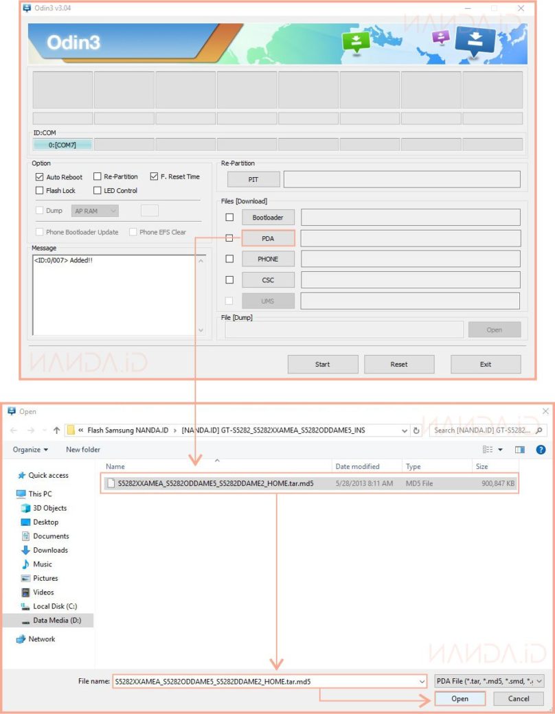Image resolution: width=555 pixels, height=714 pixels.
Task: Open the Organize menu
Action: pyautogui.click(x=30, y=450)
